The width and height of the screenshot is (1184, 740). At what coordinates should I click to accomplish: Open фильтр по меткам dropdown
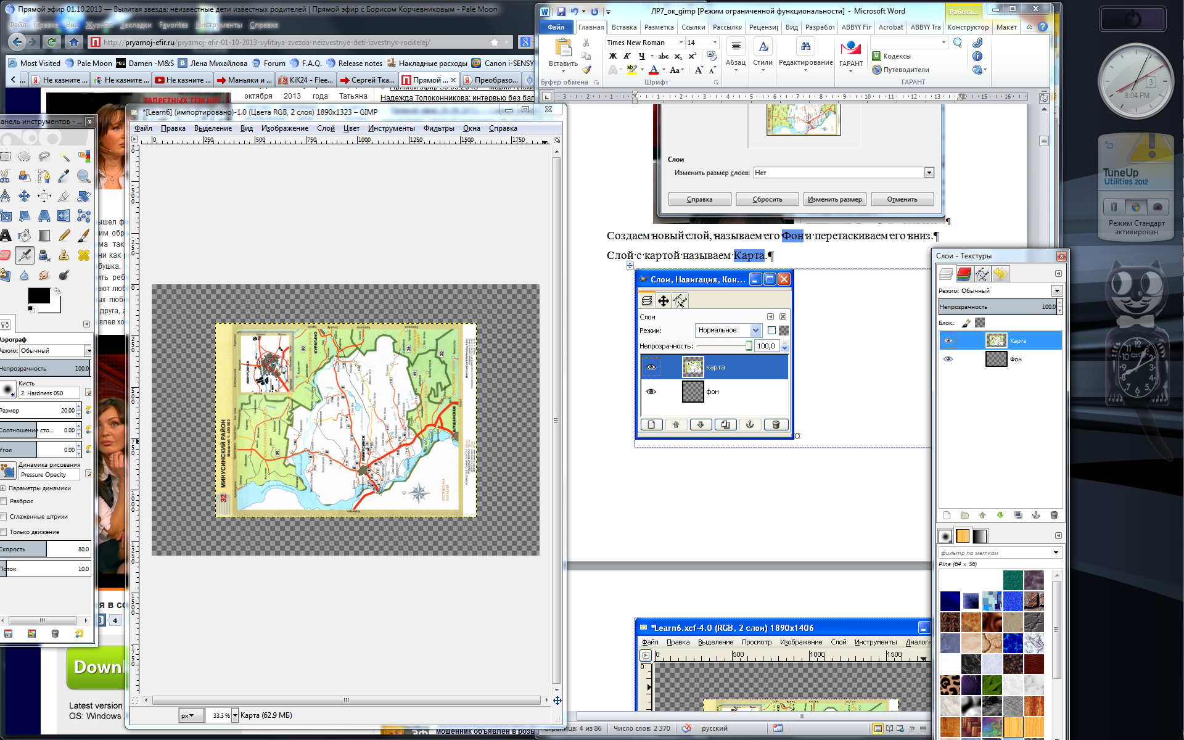tap(1056, 553)
